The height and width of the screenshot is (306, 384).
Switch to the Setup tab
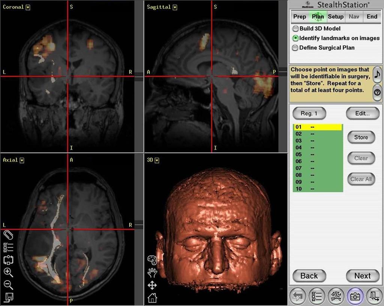click(336, 16)
